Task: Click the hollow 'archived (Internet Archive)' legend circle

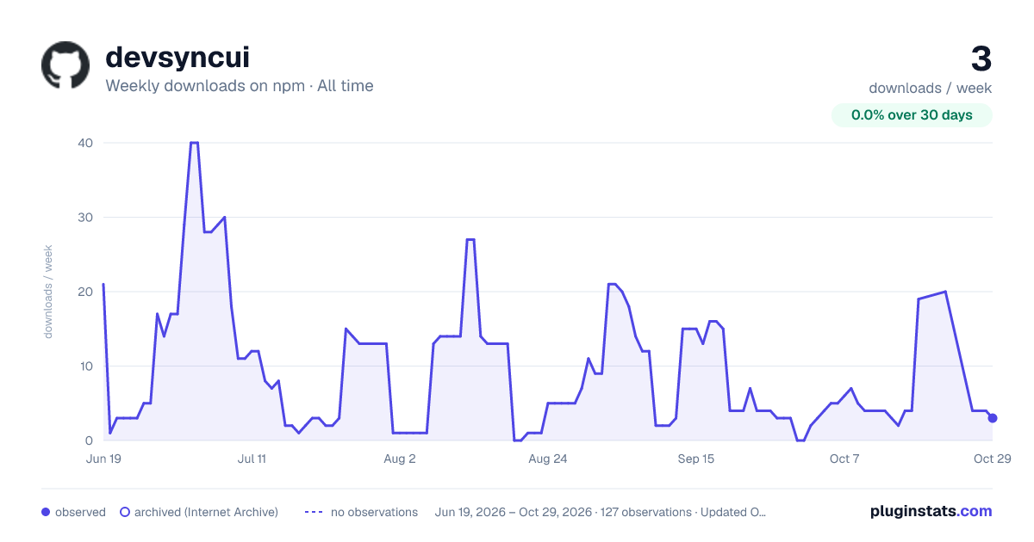Action: point(125,512)
